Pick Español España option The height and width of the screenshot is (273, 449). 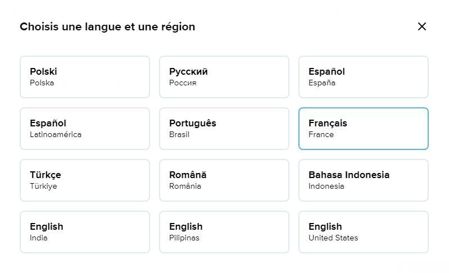364,77
